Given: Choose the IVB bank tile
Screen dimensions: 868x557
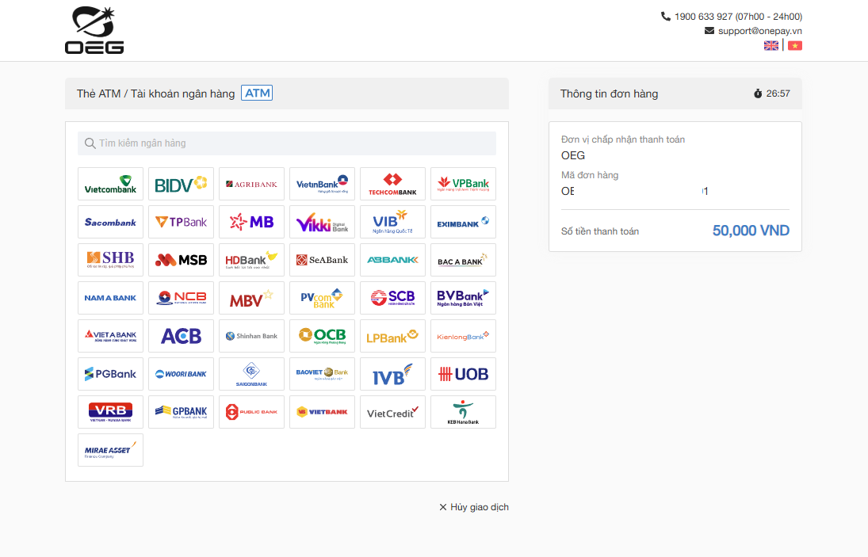Looking at the screenshot, I should [393, 374].
